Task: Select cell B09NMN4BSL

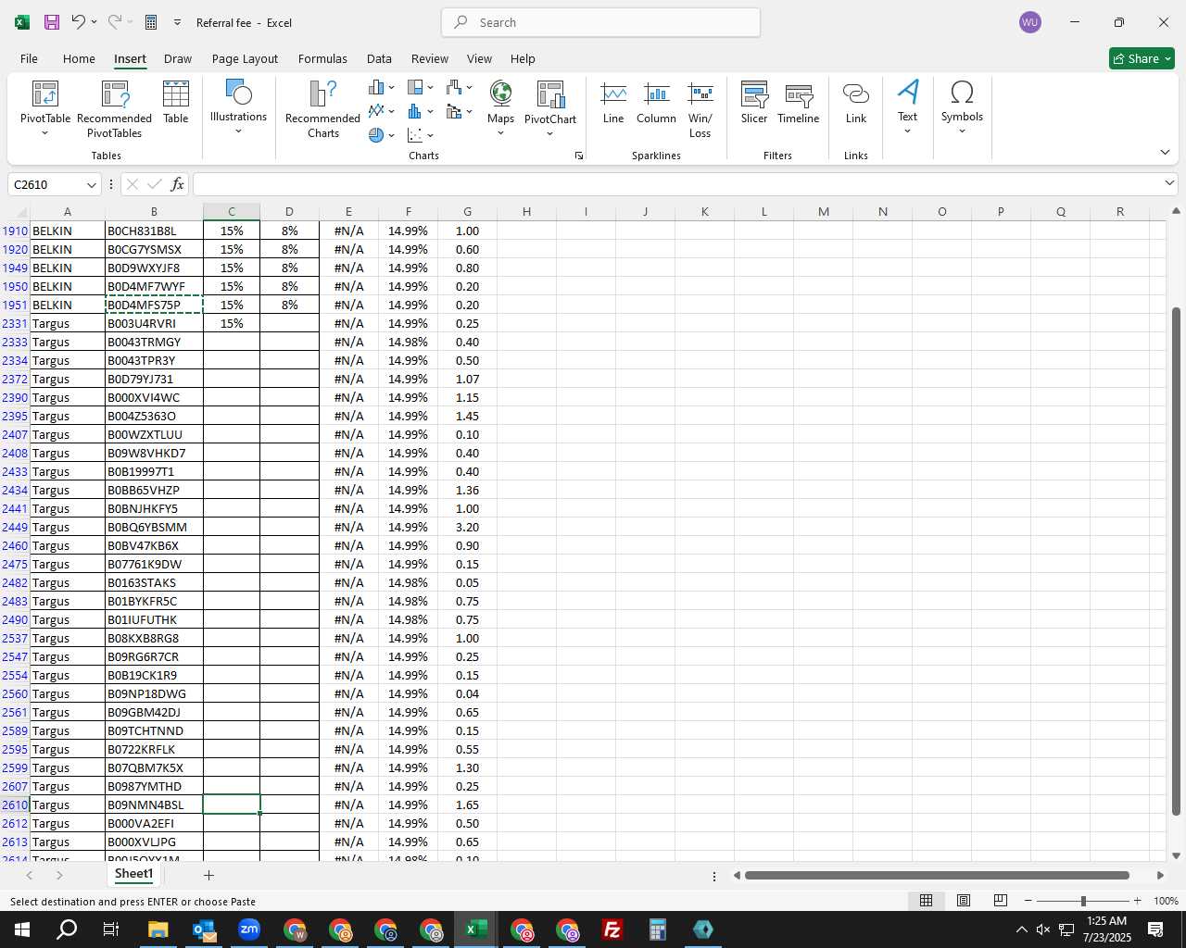Action: (x=154, y=805)
